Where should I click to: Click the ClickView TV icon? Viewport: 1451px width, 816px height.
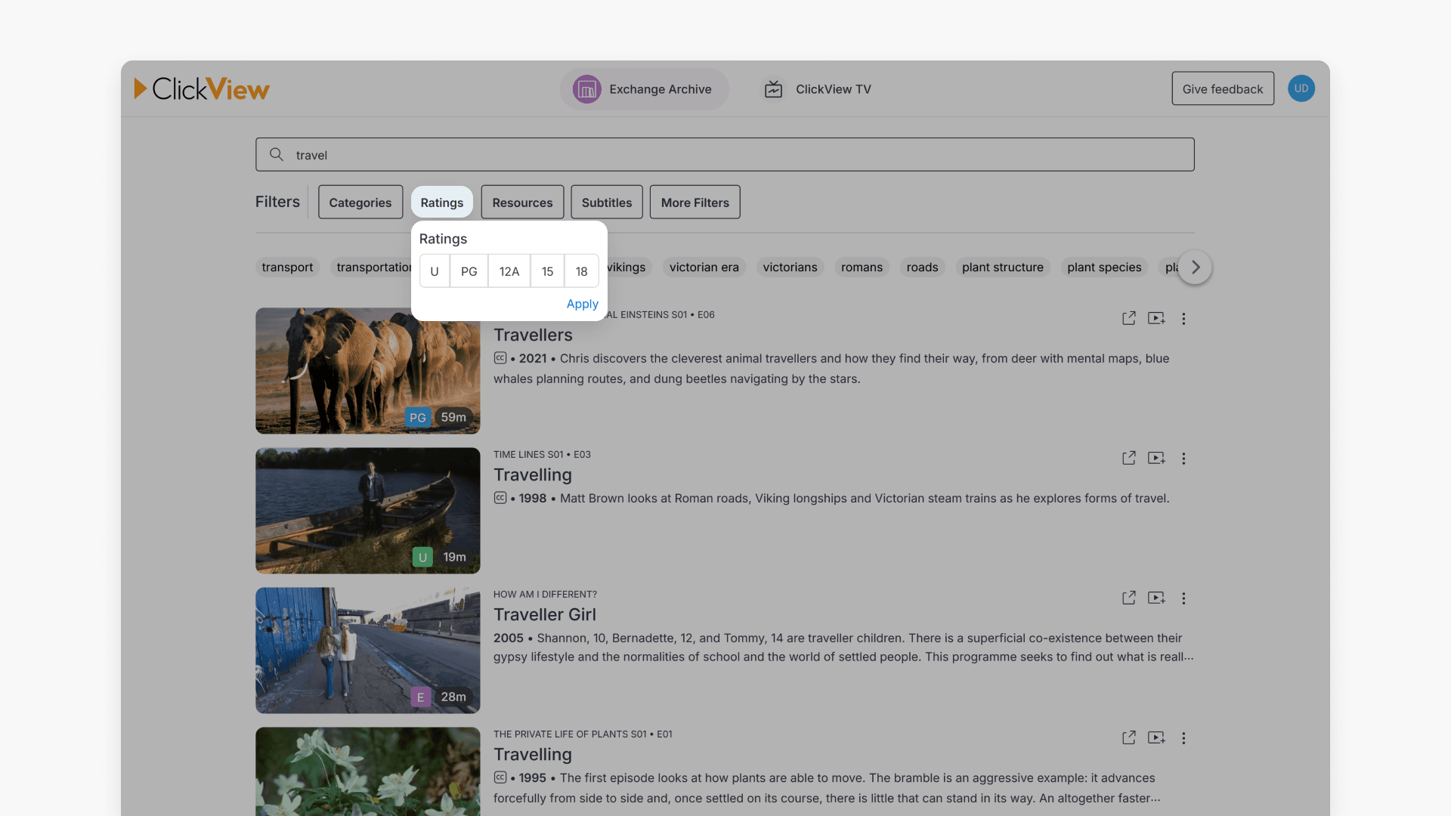[773, 89]
